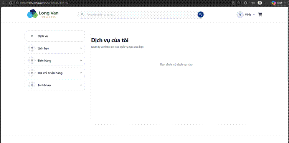
Task: Go back using the browser back arrow
Action: click(4, 3)
